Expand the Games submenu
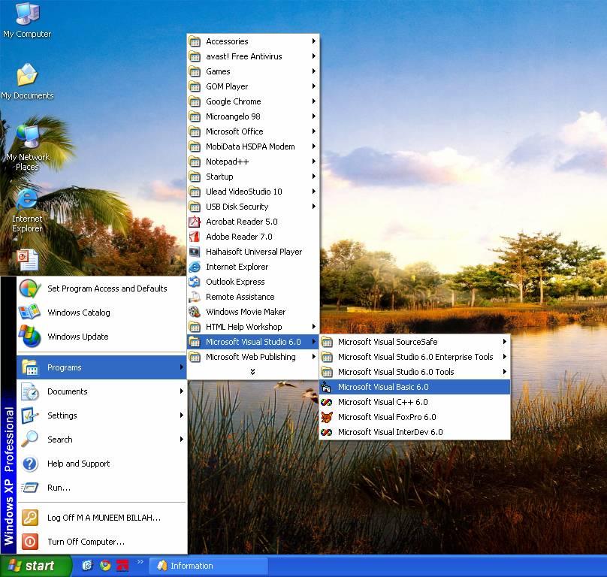Screen dimensions: 607x577 click(253, 71)
